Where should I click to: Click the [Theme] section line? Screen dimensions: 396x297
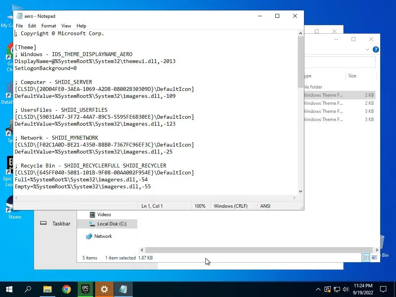point(26,47)
